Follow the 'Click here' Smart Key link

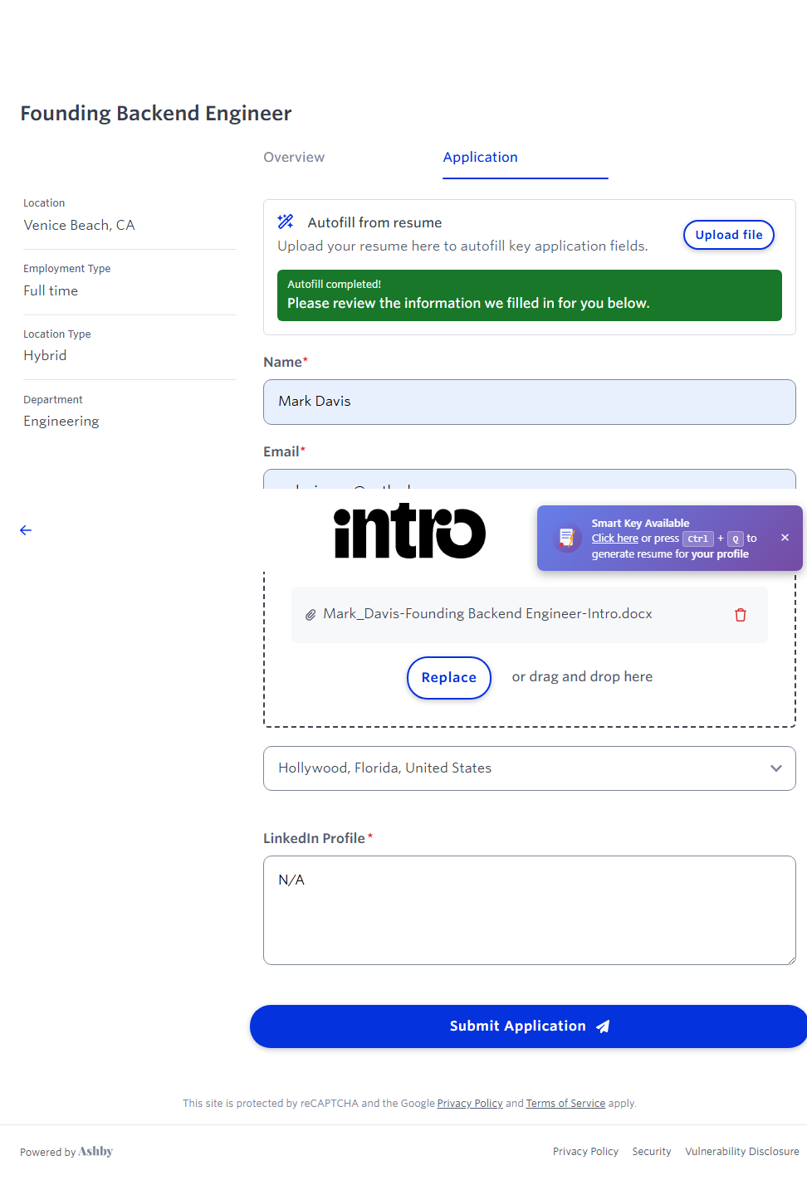[614, 539]
